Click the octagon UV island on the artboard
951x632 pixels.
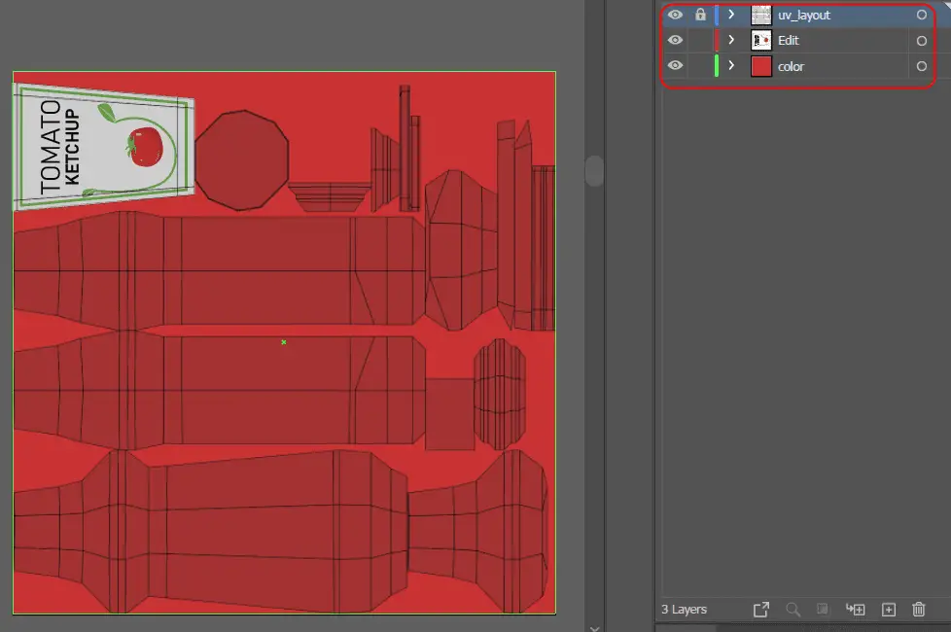coord(241,160)
